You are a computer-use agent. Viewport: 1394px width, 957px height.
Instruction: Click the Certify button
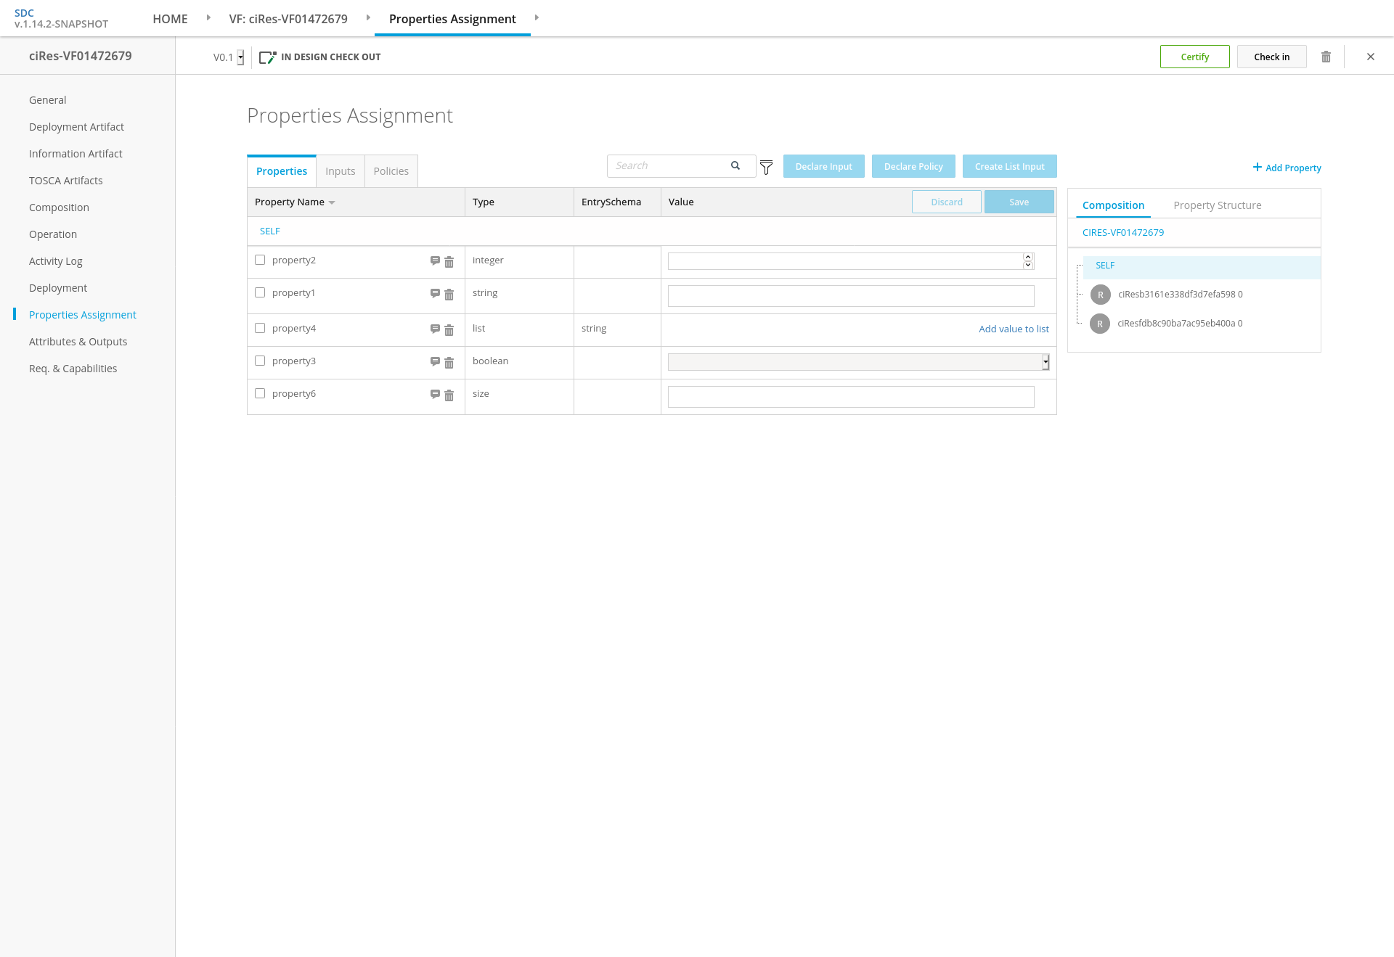click(1194, 57)
